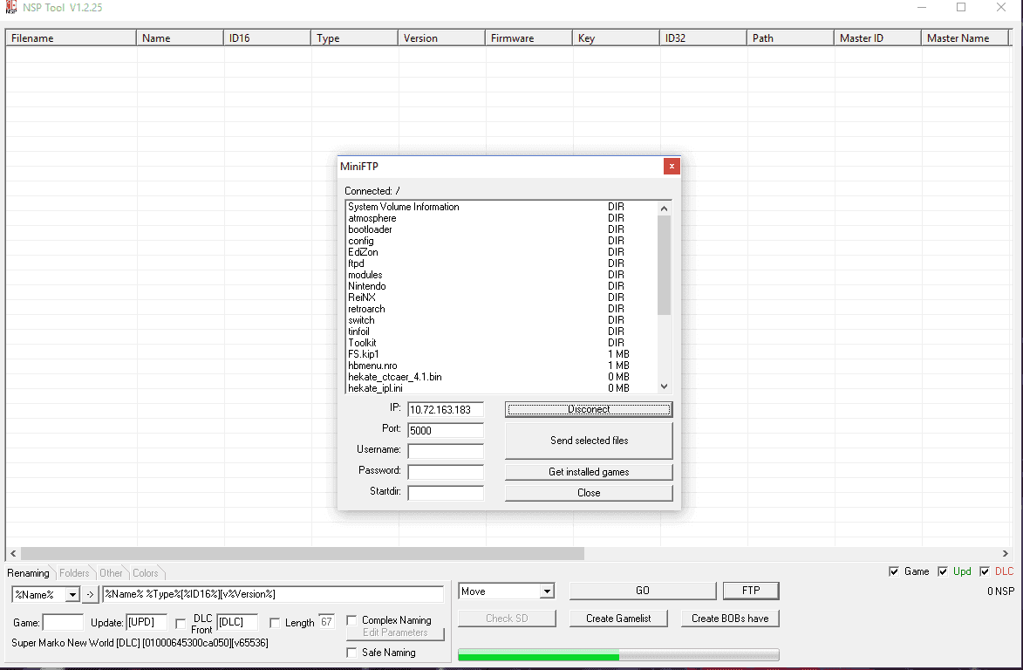
Task: Enable Complex Naming checkbox
Action: pos(351,620)
